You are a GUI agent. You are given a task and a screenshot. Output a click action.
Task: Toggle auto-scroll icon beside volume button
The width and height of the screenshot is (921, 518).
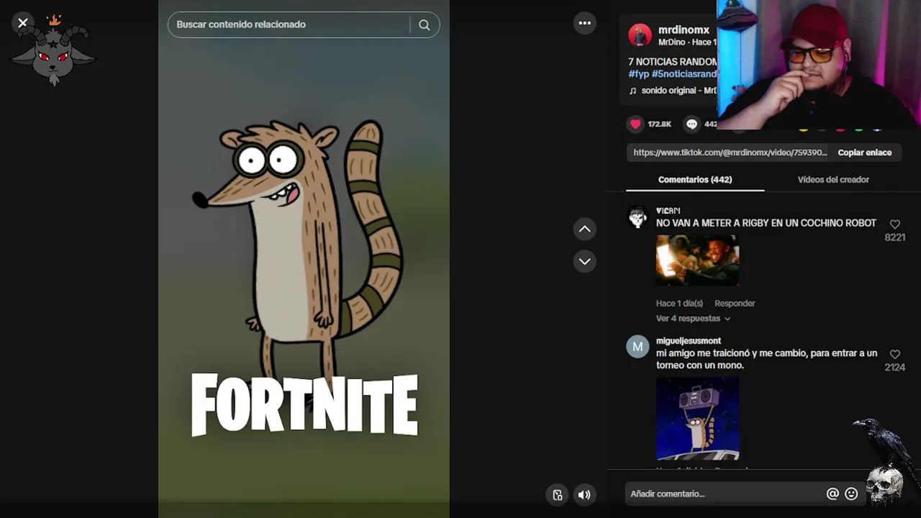[x=558, y=494]
